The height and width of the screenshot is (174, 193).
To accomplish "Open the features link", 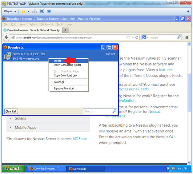I will point(166,70).
